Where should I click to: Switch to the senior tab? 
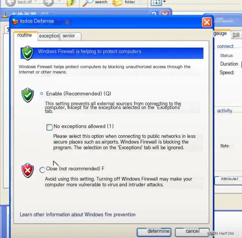pyautogui.click(x=71, y=36)
